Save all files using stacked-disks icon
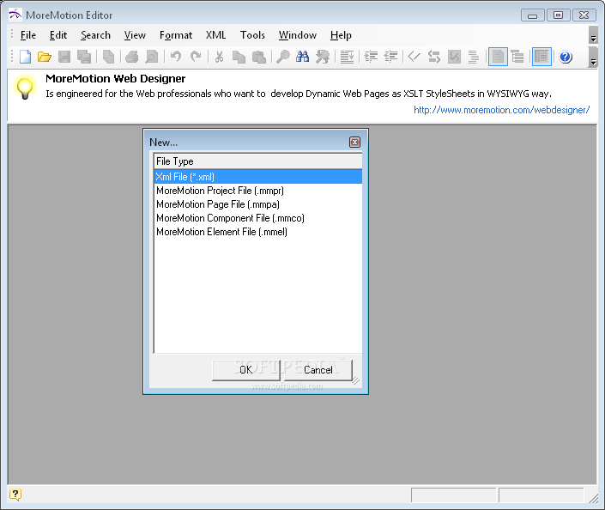The image size is (605, 510). coord(84,57)
